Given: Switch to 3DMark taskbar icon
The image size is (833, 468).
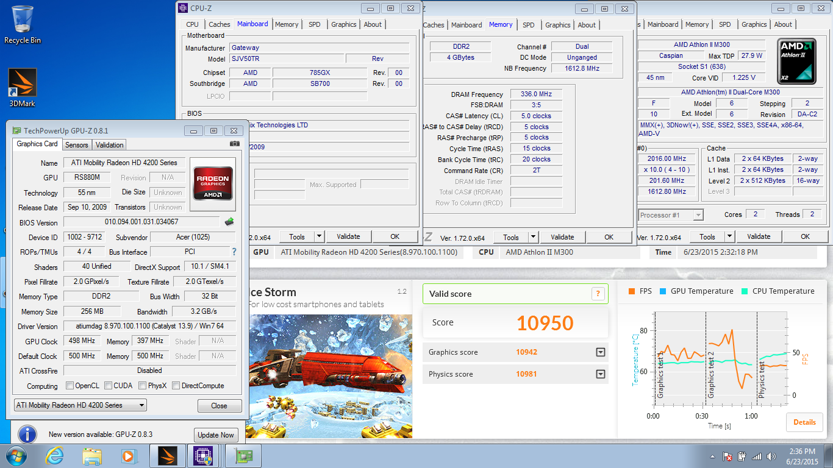Looking at the screenshot, I should (x=167, y=456).
